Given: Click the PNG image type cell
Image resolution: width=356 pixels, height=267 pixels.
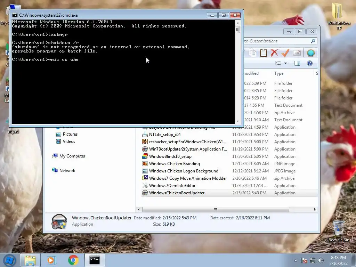Looking at the screenshot, I should [x=285, y=164].
